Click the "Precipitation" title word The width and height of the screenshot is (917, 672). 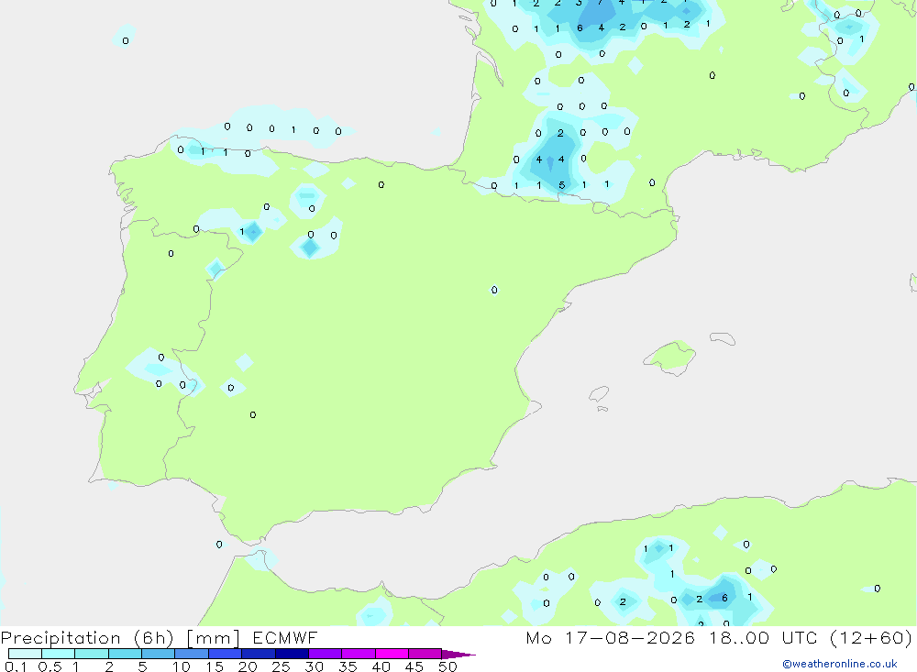pyautogui.click(x=61, y=638)
